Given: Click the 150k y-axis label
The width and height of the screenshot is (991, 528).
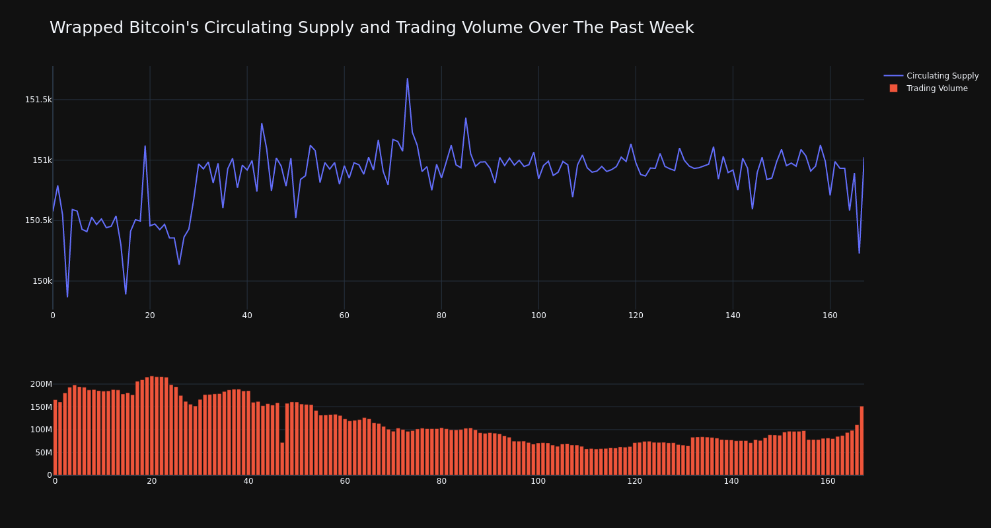Looking at the screenshot, I should [x=42, y=281].
